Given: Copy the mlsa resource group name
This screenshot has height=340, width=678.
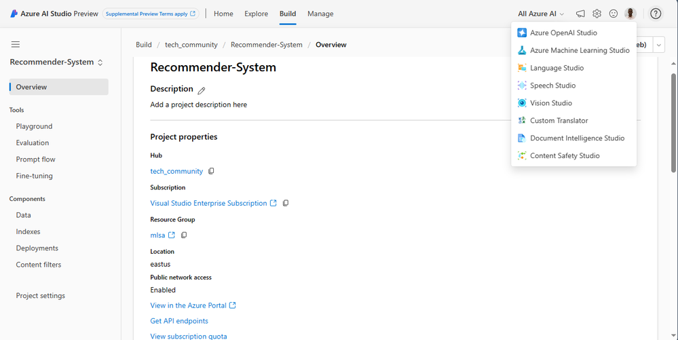Looking at the screenshot, I should (184, 235).
